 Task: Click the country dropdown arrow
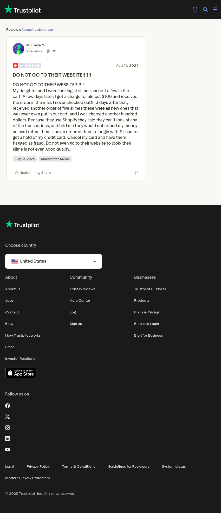(95, 262)
